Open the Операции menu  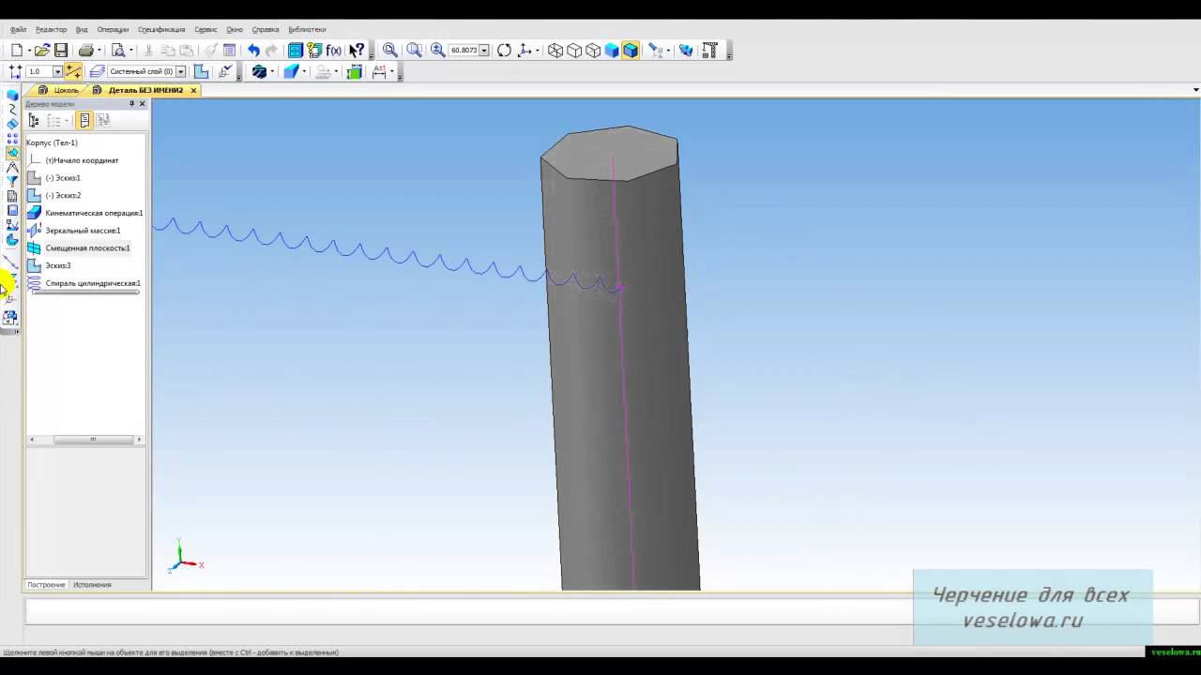pos(113,29)
